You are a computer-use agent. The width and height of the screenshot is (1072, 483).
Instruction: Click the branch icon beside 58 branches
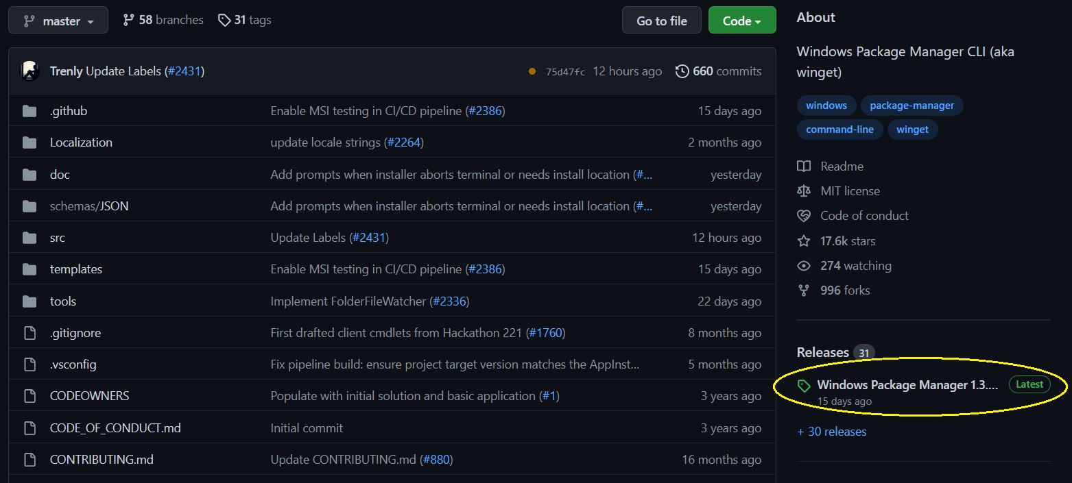[x=128, y=20]
